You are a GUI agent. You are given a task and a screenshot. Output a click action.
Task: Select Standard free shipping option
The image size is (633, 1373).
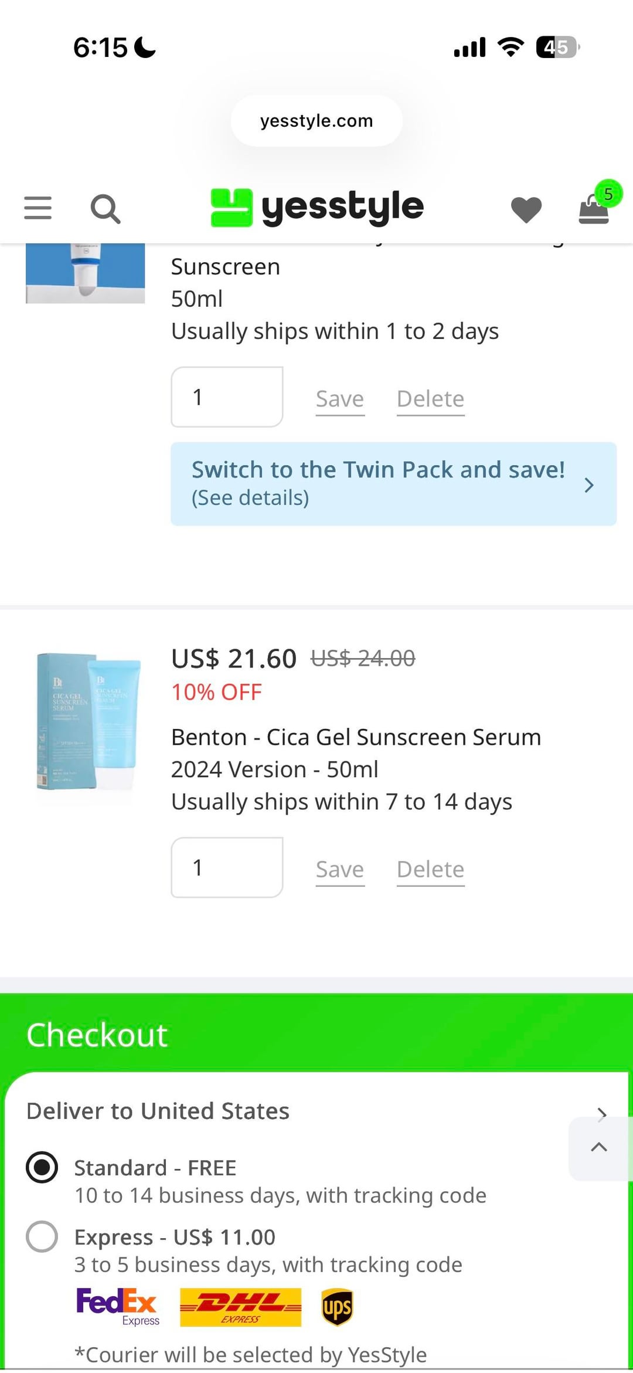[42, 1167]
